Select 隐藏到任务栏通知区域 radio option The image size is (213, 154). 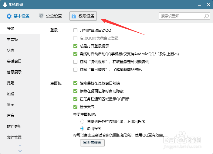coord(82,122)
